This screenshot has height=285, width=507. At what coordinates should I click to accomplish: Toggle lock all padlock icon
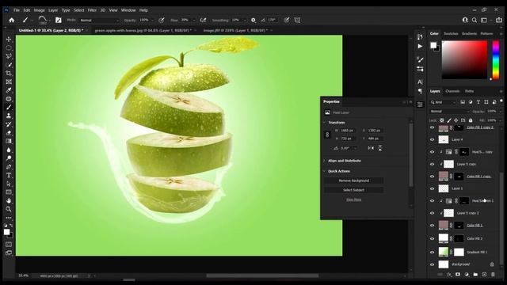pos(471,120)
